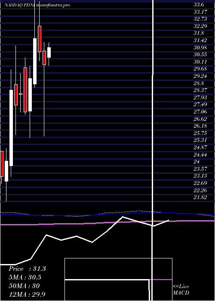Click the 24 price axis label

point(197,162)
